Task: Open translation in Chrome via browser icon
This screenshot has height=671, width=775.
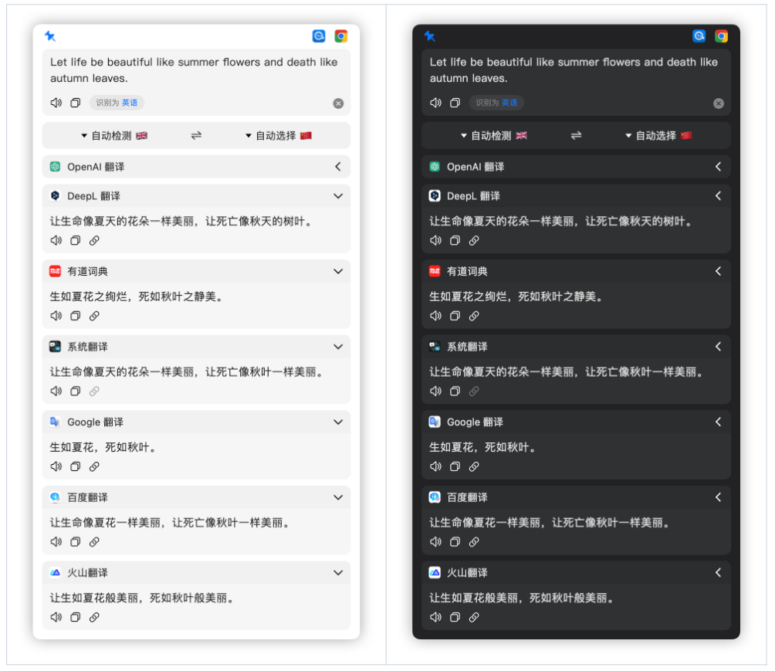Action: [340, 36]
